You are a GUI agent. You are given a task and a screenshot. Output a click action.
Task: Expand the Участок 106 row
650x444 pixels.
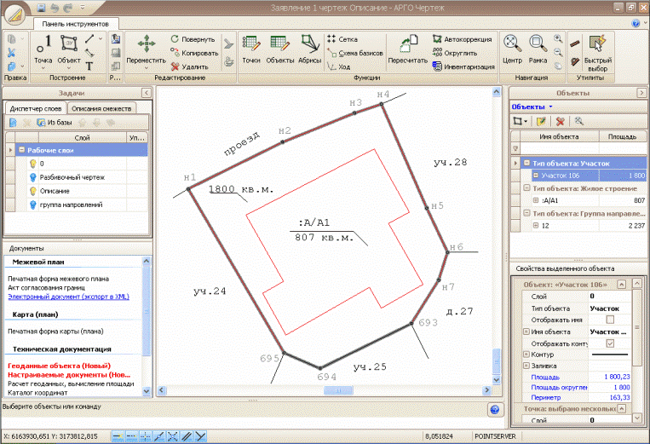point(536,176)
